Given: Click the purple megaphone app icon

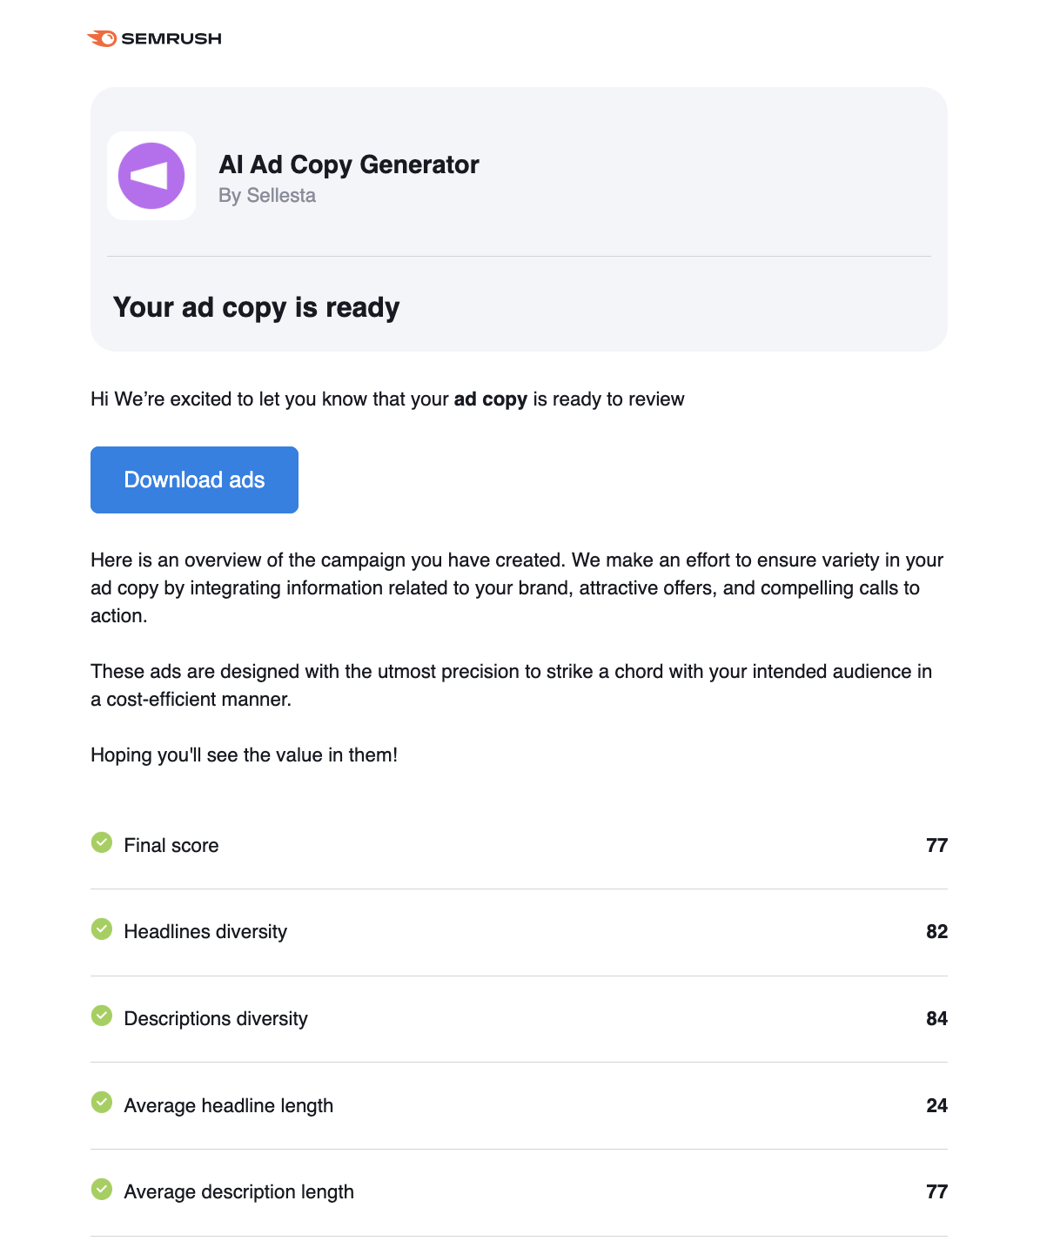Looking at the screenshot, I should click(x=151, y=176).
